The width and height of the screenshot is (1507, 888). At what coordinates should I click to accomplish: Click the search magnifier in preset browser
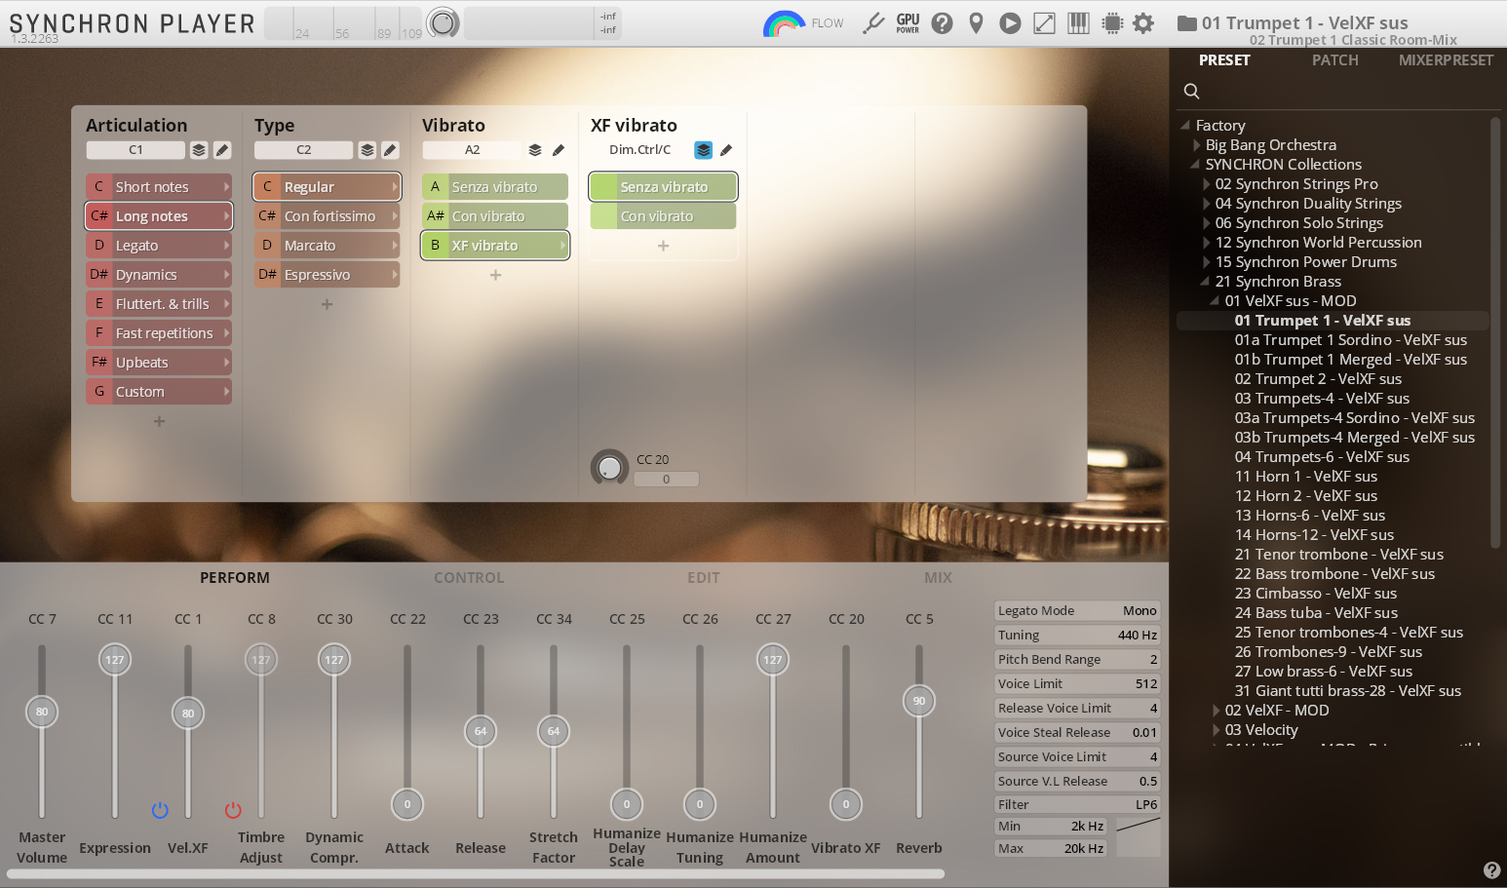click(1191, 91)
